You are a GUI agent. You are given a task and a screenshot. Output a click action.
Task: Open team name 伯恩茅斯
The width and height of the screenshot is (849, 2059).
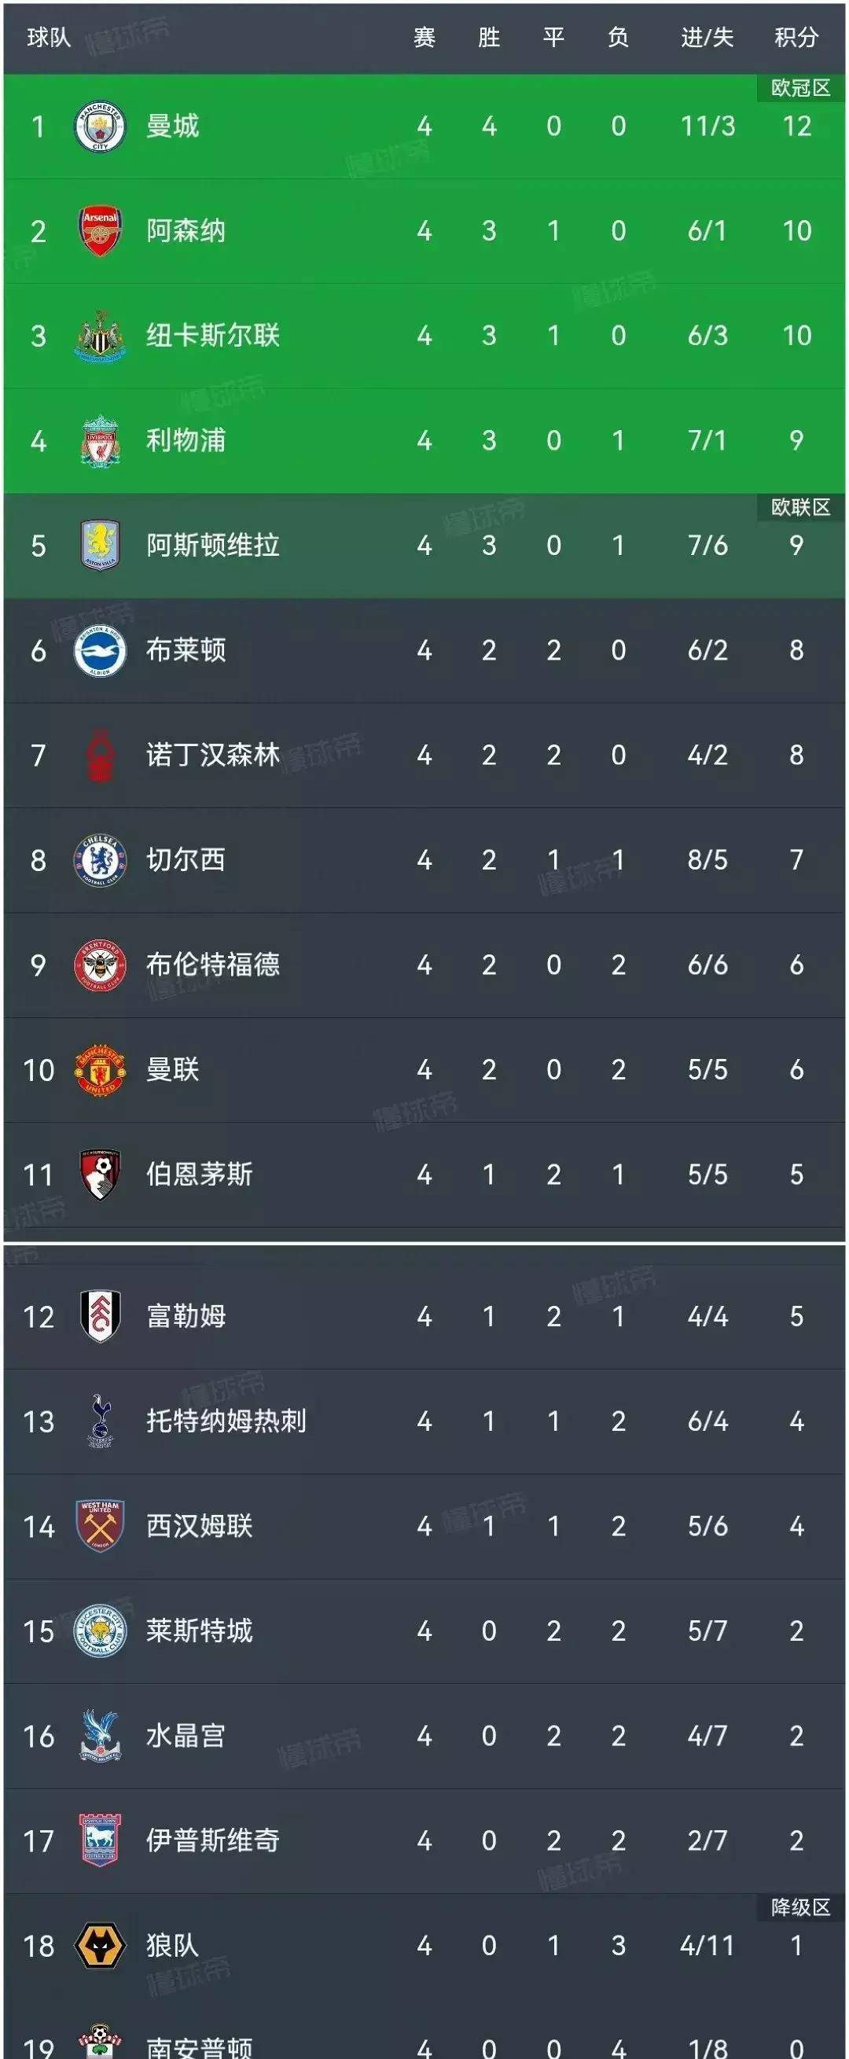tap(199, 1175)
